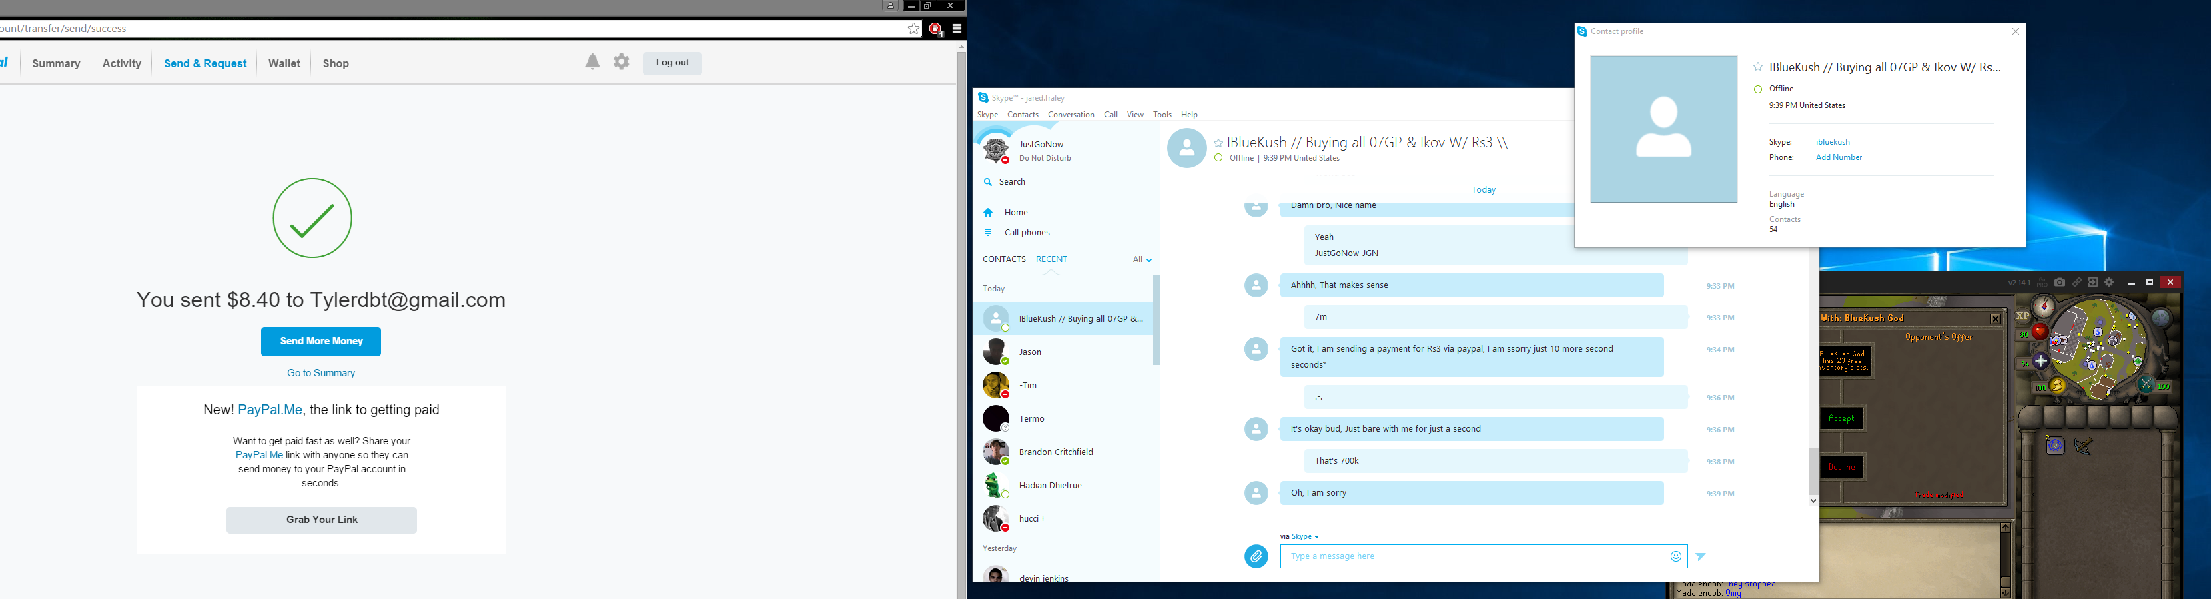Switch to RECENT tab in Skype

click(1051, 259)
